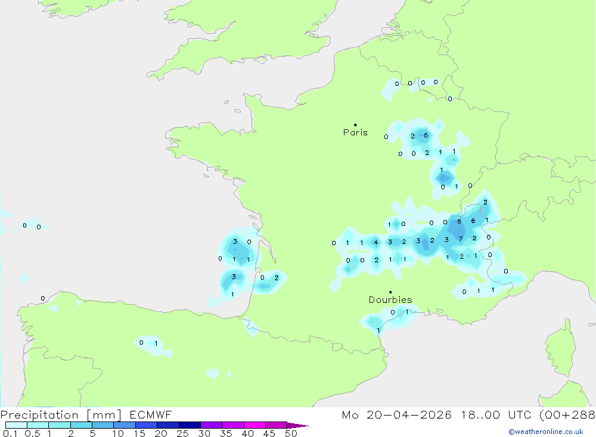Click the ECMWF model label

click(151, 414)
